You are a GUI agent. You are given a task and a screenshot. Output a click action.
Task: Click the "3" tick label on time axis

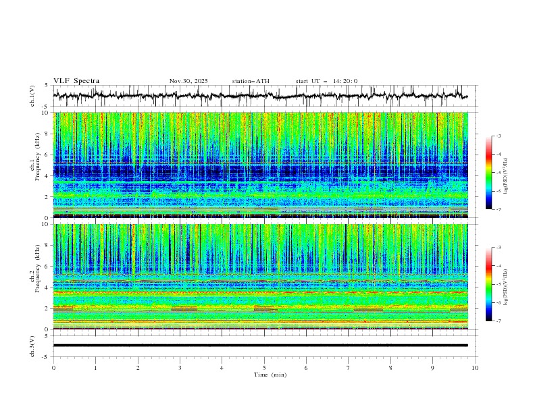click(x=180, y=368)
